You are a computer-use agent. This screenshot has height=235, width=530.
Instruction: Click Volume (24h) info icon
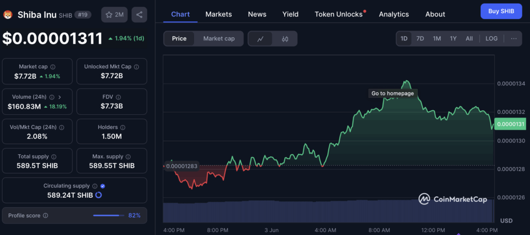pyautogui.click(x=52, y=97)
